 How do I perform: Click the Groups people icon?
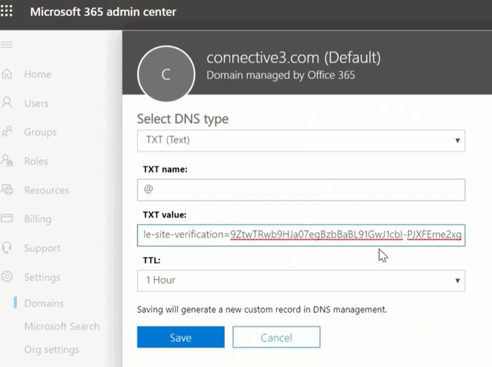(x=8, y=132)
